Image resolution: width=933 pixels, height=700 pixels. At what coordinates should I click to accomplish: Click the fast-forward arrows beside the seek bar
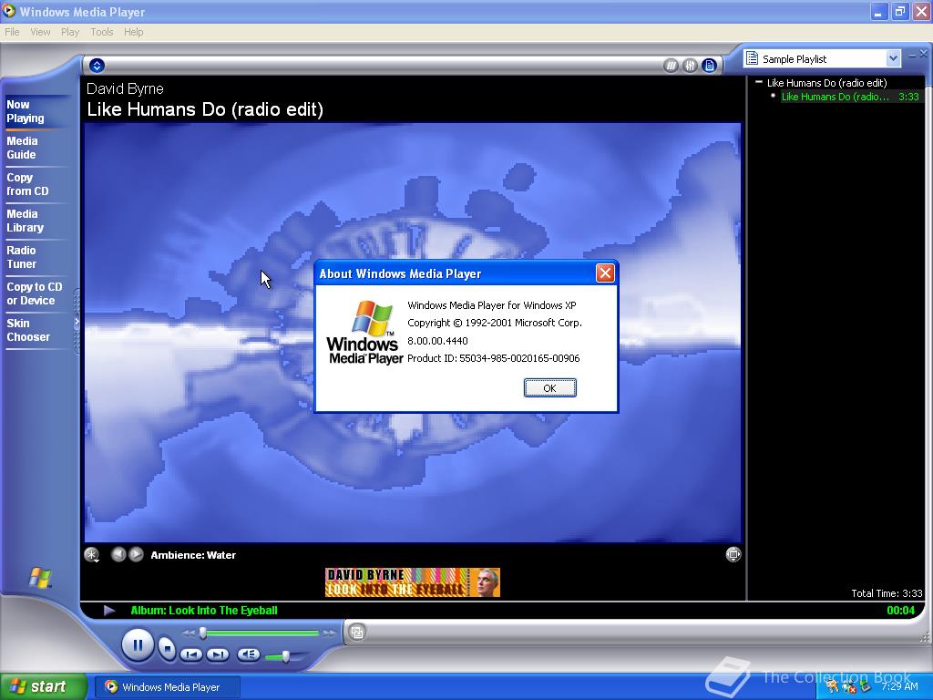click(328, 633)
